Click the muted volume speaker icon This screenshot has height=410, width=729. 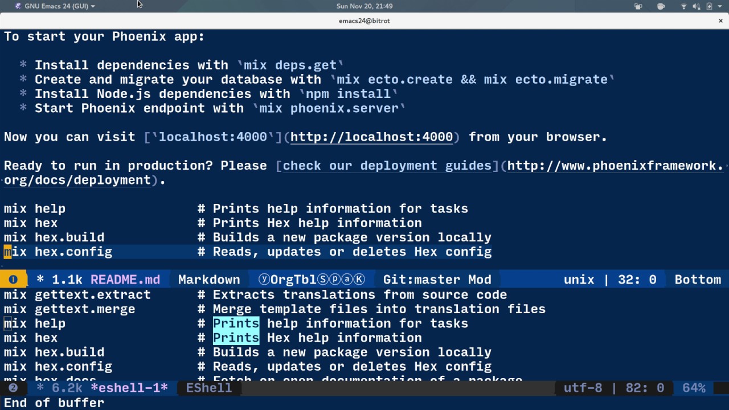coord(696,6)
